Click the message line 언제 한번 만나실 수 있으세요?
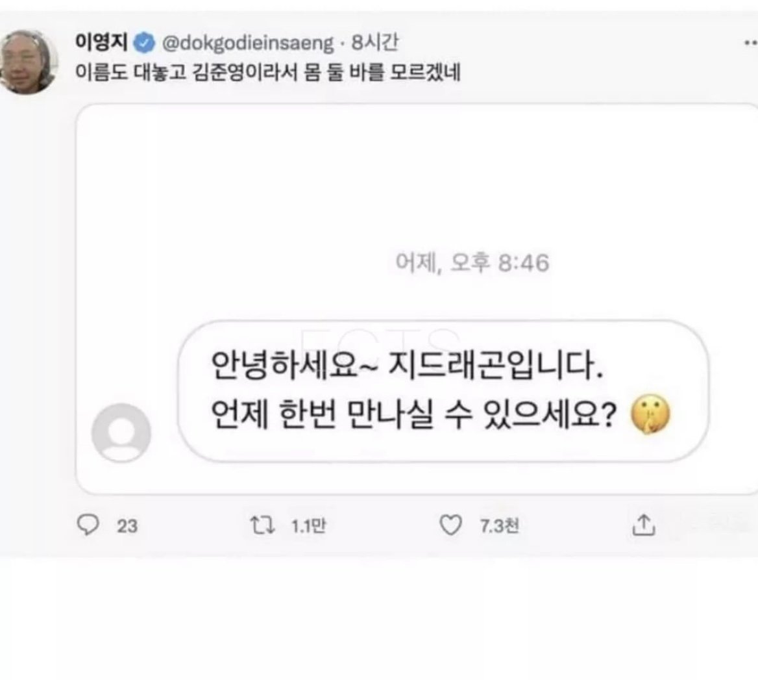This screenshot has width=758, height=680. pyautogui.click(x=413, y=416)
